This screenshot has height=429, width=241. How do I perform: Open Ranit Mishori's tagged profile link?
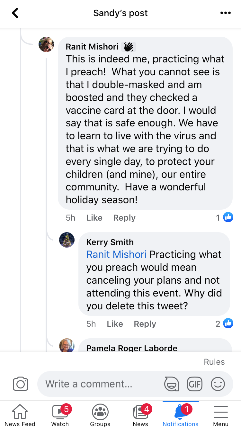tap(116, 254)
